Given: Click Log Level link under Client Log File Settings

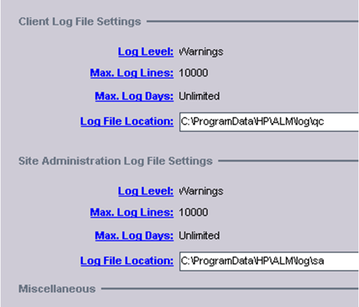Looking at the screenshot, I should click(x=145, y=52).
